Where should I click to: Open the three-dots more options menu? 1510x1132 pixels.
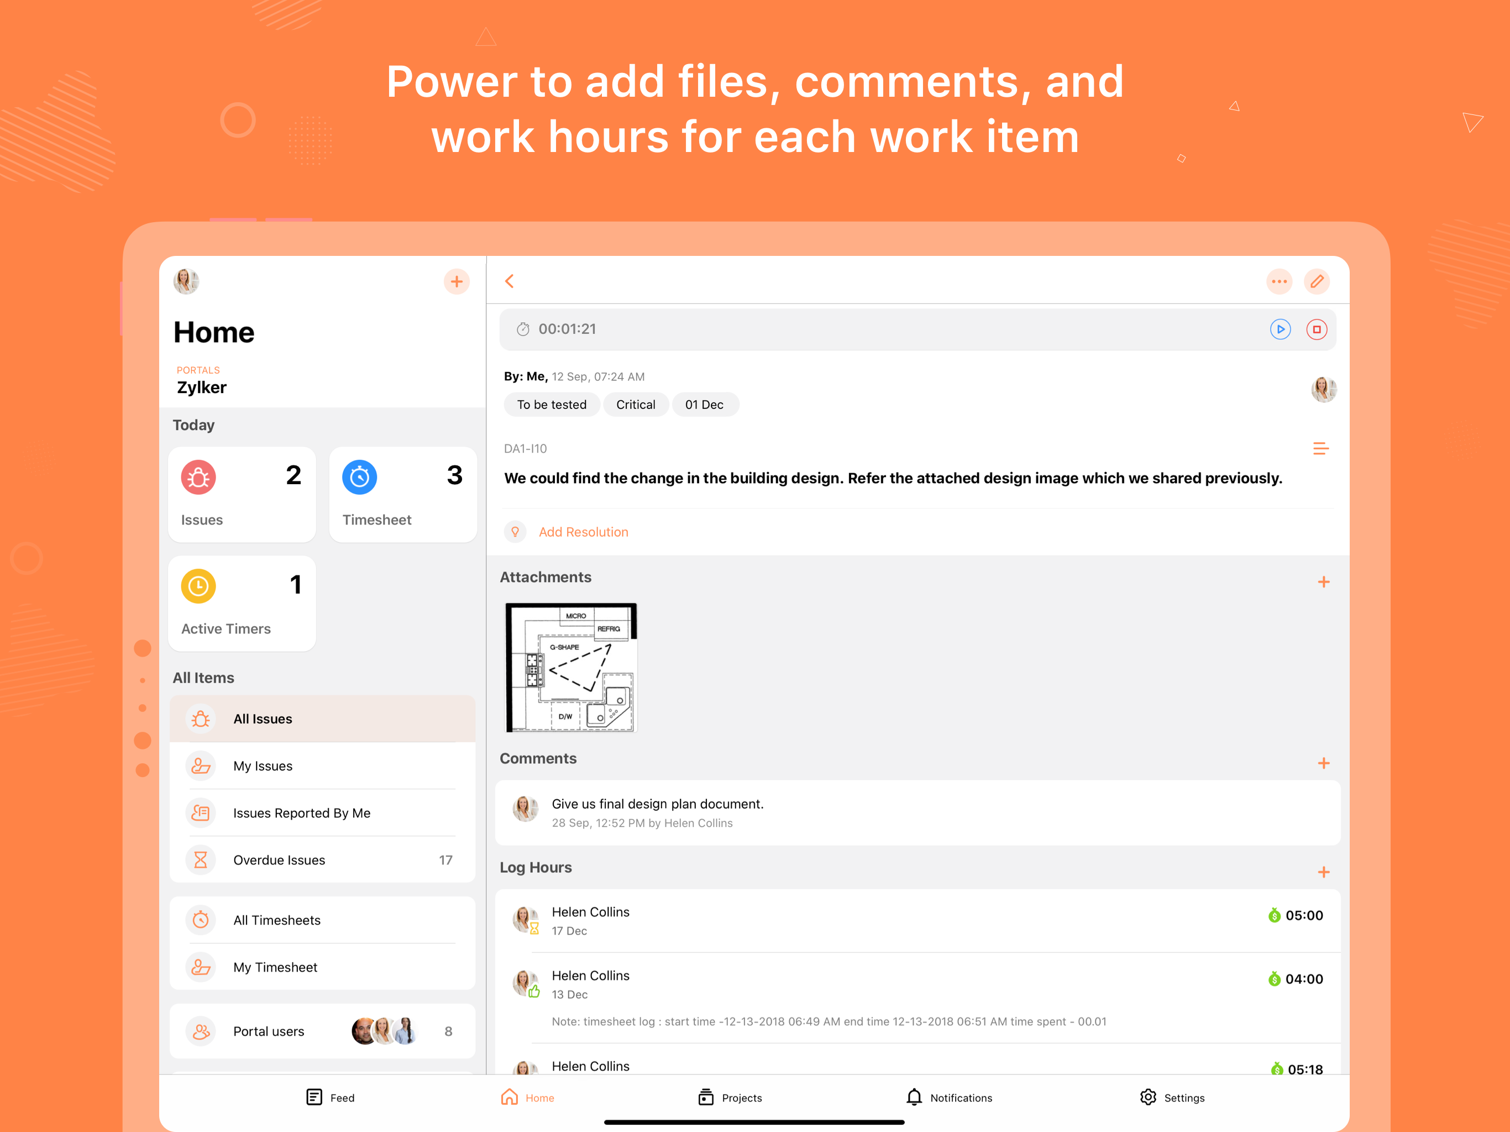(1280, 281)
